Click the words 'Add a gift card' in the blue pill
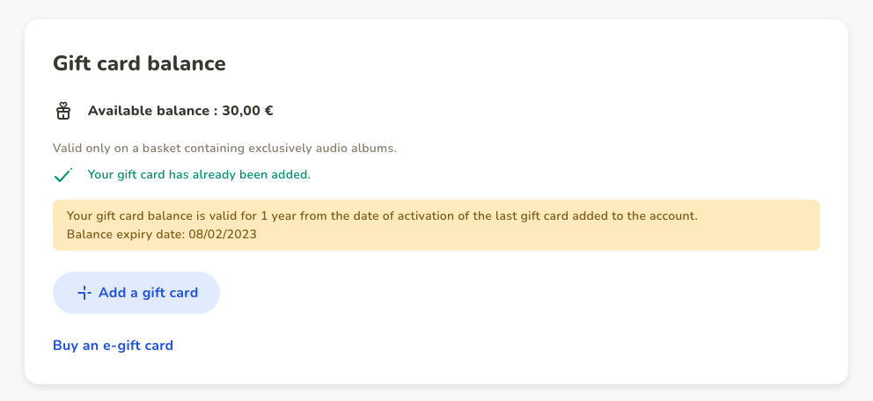 (x=148, y=293)
